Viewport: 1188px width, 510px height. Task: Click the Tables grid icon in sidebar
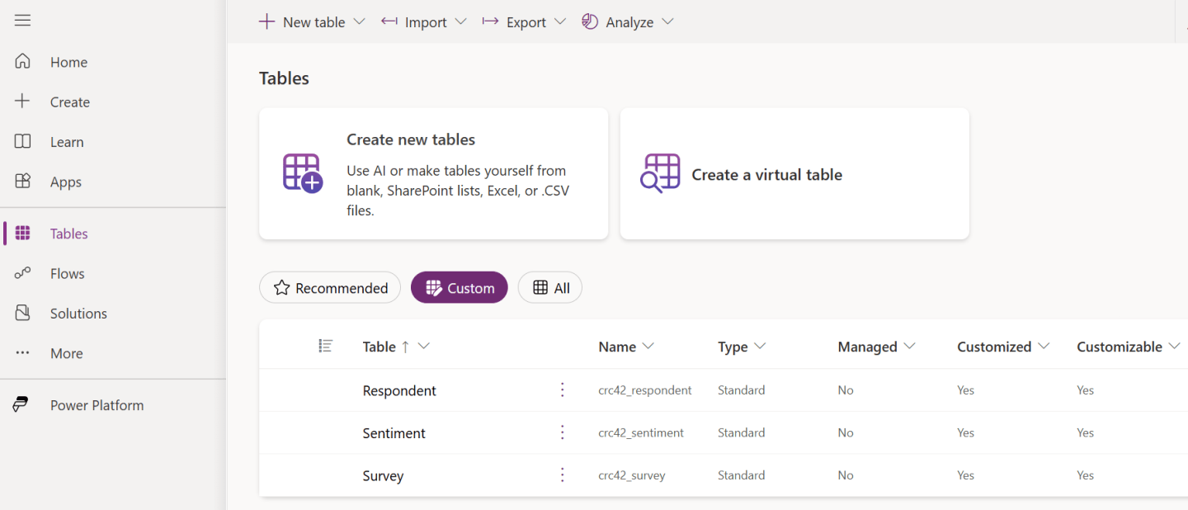click(x=22, y=234)
